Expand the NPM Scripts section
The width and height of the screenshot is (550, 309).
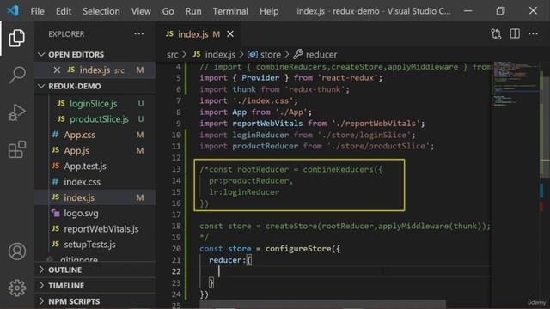(x=41, y=301)
